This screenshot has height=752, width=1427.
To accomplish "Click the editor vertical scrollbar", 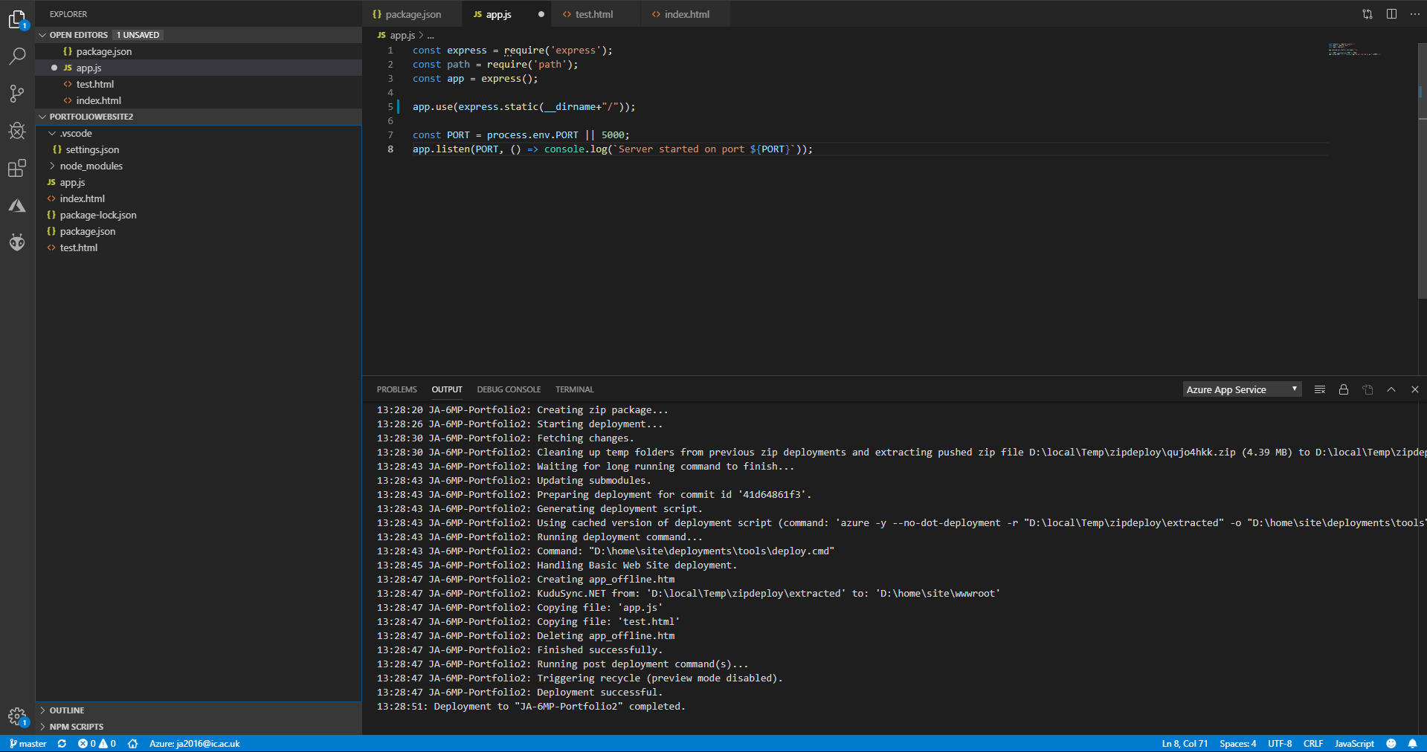I will point(1423,171).
